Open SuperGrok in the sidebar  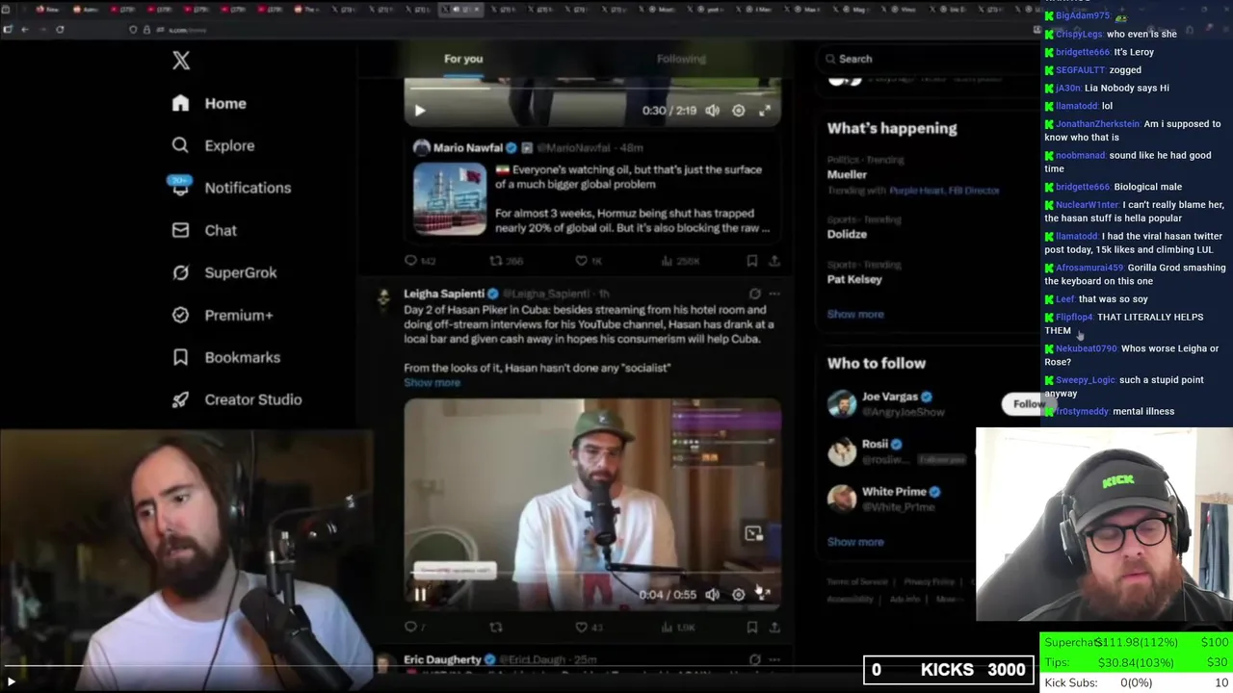pos(223,272)
